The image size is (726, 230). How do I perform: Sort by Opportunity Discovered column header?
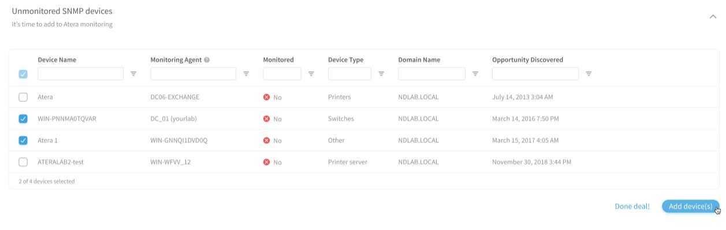click(527, 60)
